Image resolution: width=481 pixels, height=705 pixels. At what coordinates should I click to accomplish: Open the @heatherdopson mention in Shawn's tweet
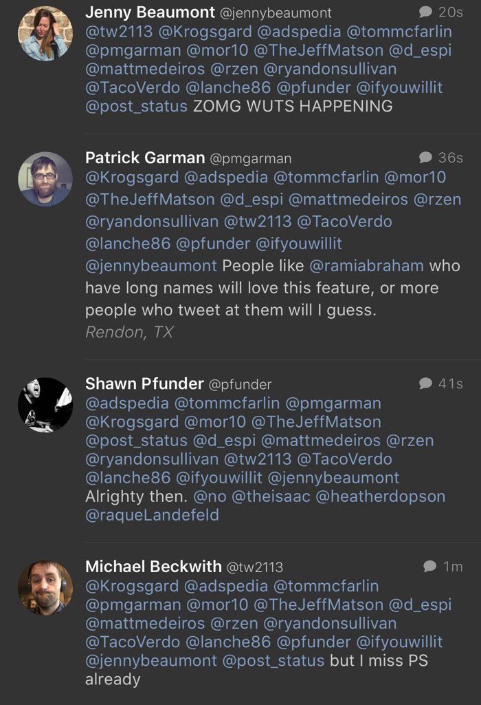[381, 496]
